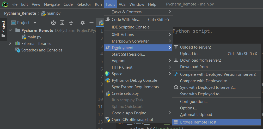Click the Expand All icon in Project panel
This screenshot has width=263, height=129.
tap(62, 23)
